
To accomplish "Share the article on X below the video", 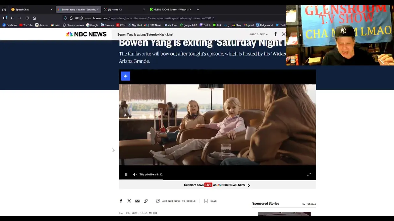I will click(x=129, y=201).
